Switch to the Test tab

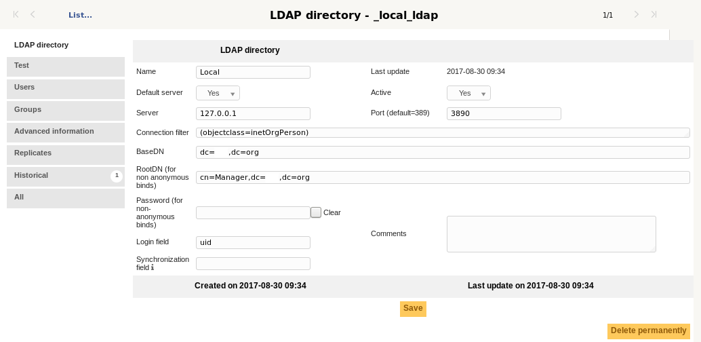(x=66, y=66)
